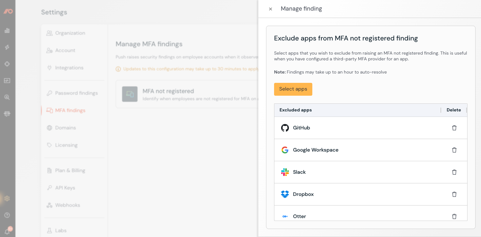Close the Manage finding panel
This screenshot has height=237, width=481.
pyautogui.click(x=271, y=9)
